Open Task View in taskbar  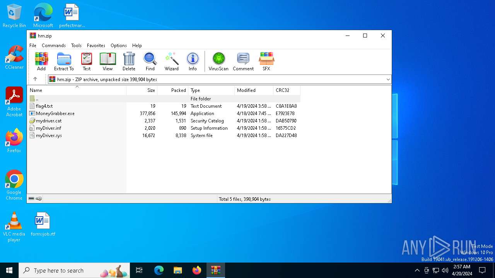pyautogui.click(x=139, y=270)
